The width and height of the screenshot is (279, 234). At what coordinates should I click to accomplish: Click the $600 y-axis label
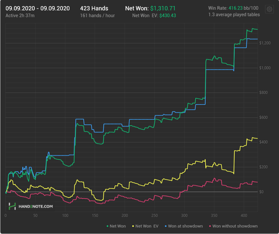263,117
